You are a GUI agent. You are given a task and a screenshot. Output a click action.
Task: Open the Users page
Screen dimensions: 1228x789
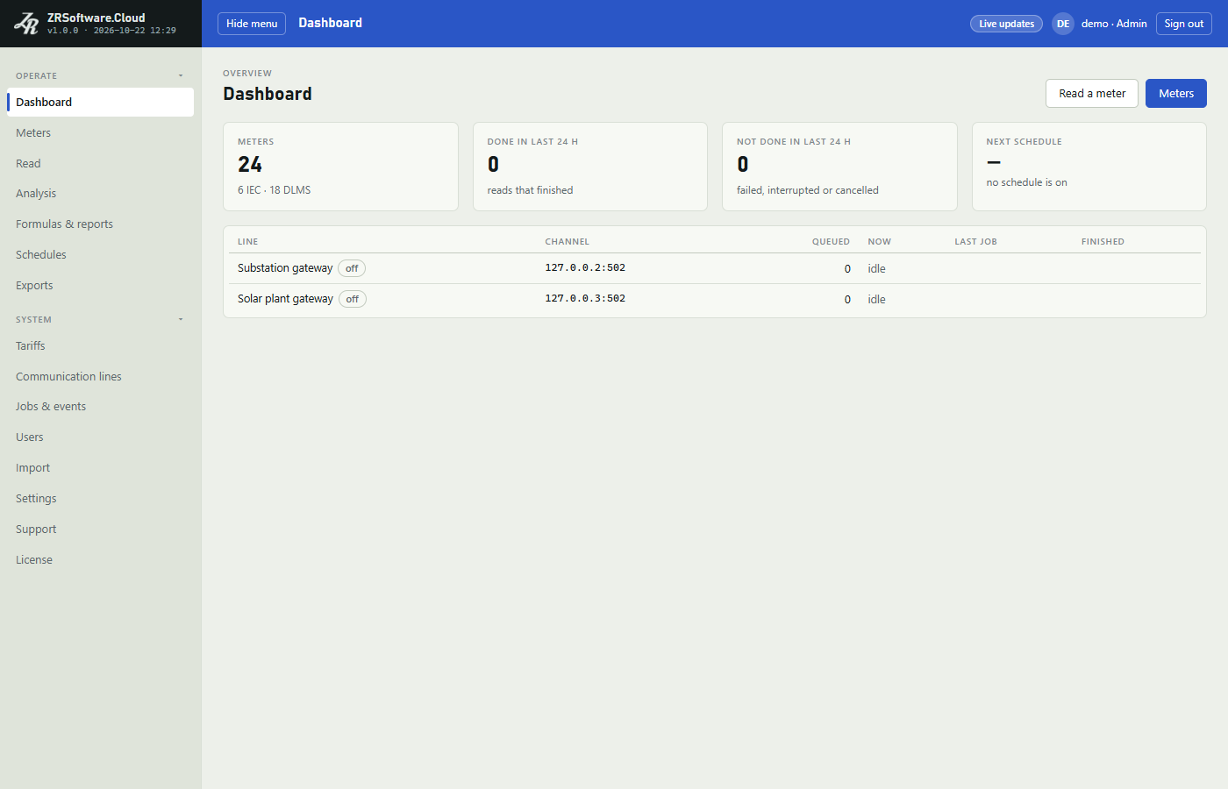[x=101, y=437]
